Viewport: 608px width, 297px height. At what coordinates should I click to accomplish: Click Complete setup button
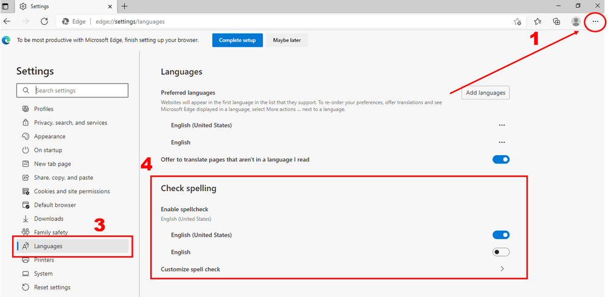(237, 40)
